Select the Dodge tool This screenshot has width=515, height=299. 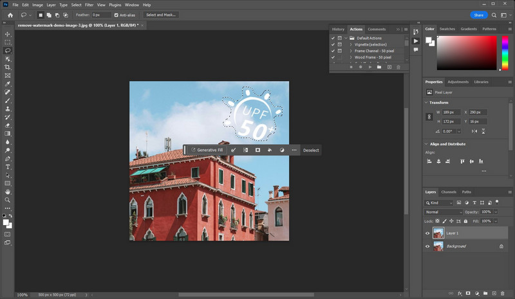[x=8, y=150]
